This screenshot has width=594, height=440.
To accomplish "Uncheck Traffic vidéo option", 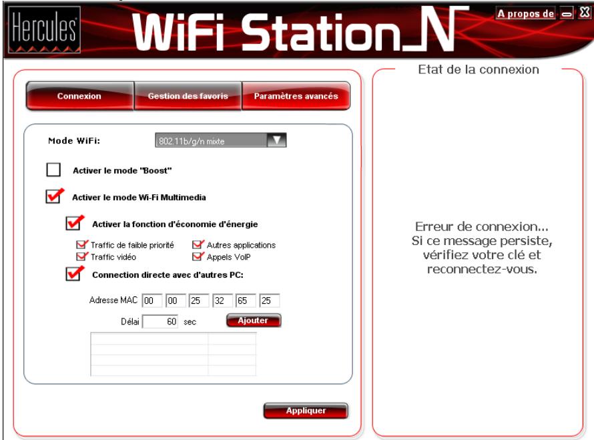I will pyautogui.click(x=82, y=256).
